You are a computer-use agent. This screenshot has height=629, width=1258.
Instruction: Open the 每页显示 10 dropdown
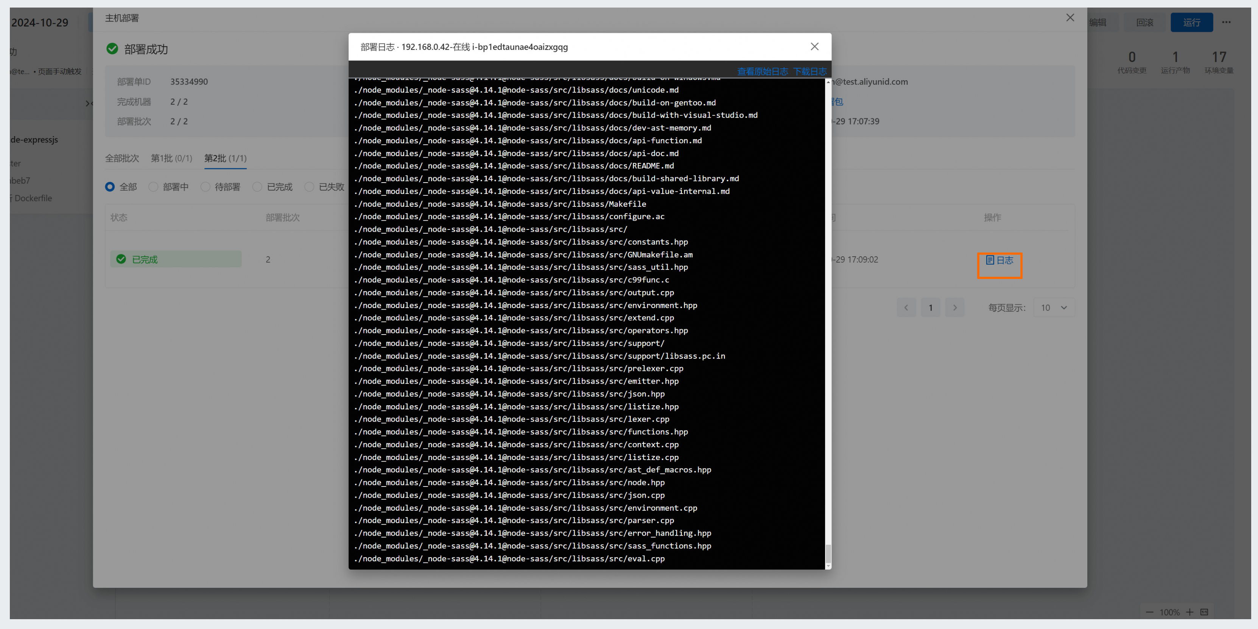(1054, 308)
